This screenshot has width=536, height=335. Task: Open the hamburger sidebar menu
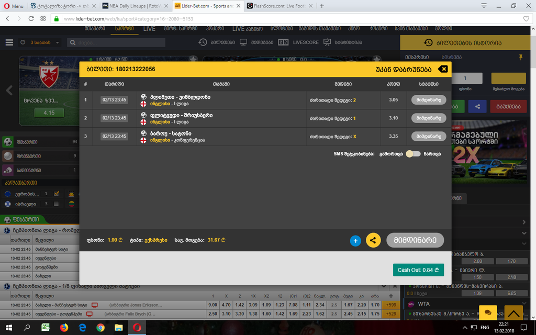[x=9, y=42]
